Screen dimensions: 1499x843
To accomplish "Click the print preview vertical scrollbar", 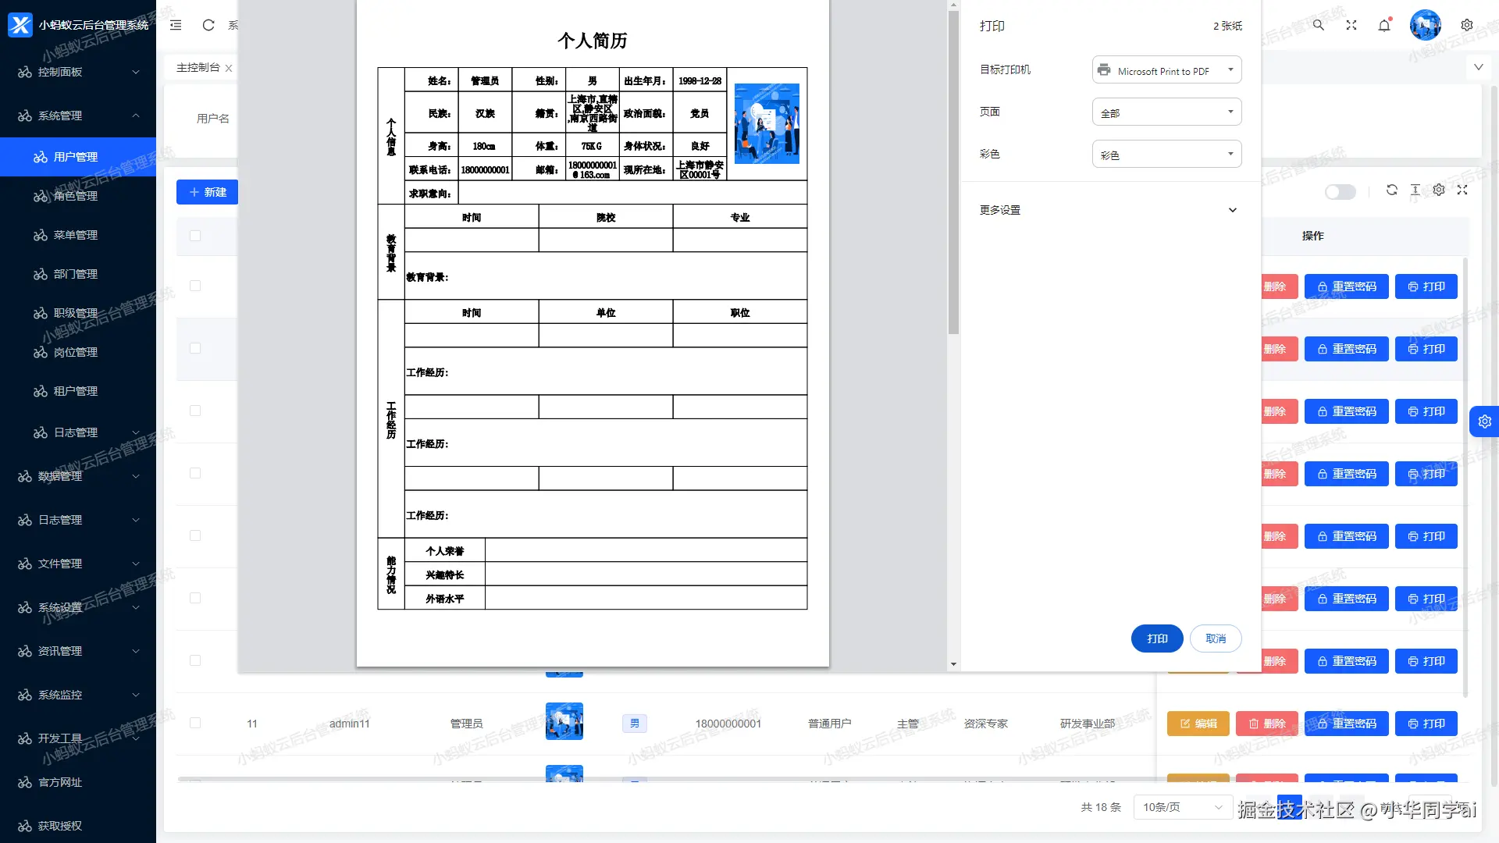I will tap(953, 172).
